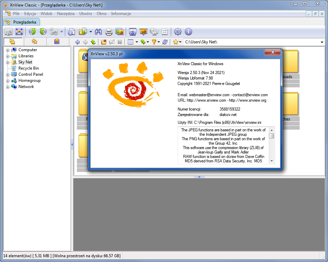This screenshot has width=328, height=262.
Task: Switch to the favorites stars sidebar tab
Action: pyautogui.click(x=35, y=41)
